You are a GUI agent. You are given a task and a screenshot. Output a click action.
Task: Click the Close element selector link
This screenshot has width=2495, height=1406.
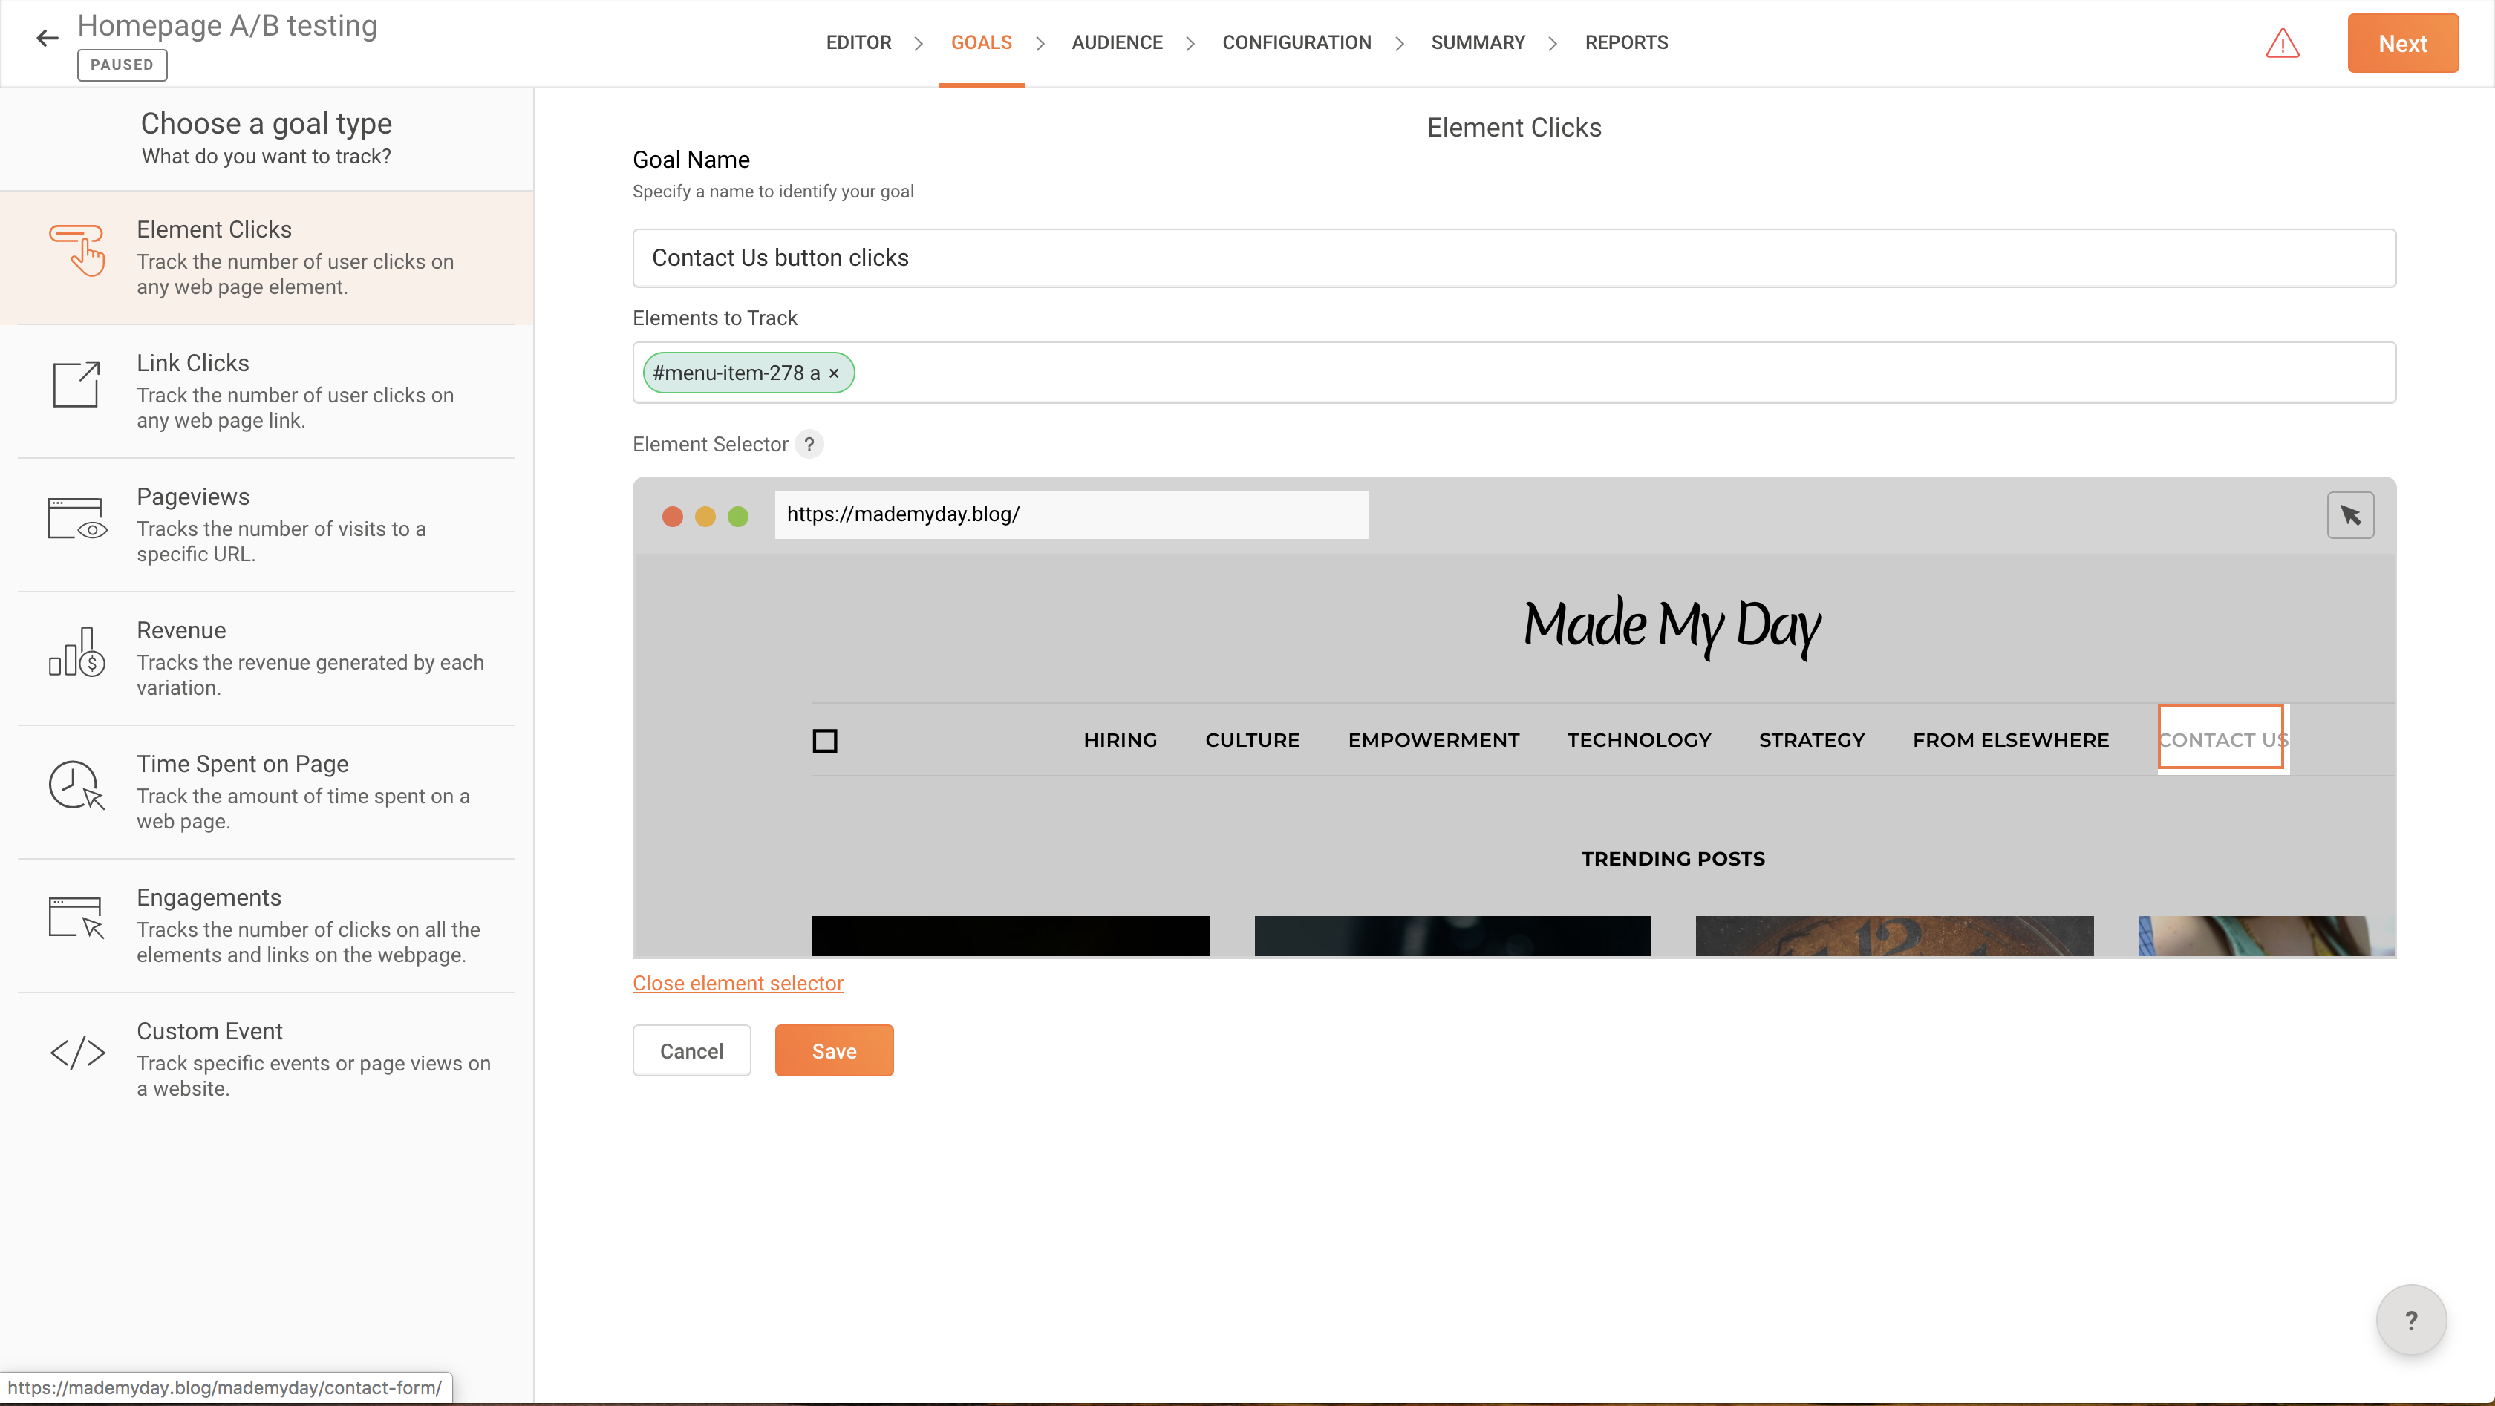(x=737, y=984)
